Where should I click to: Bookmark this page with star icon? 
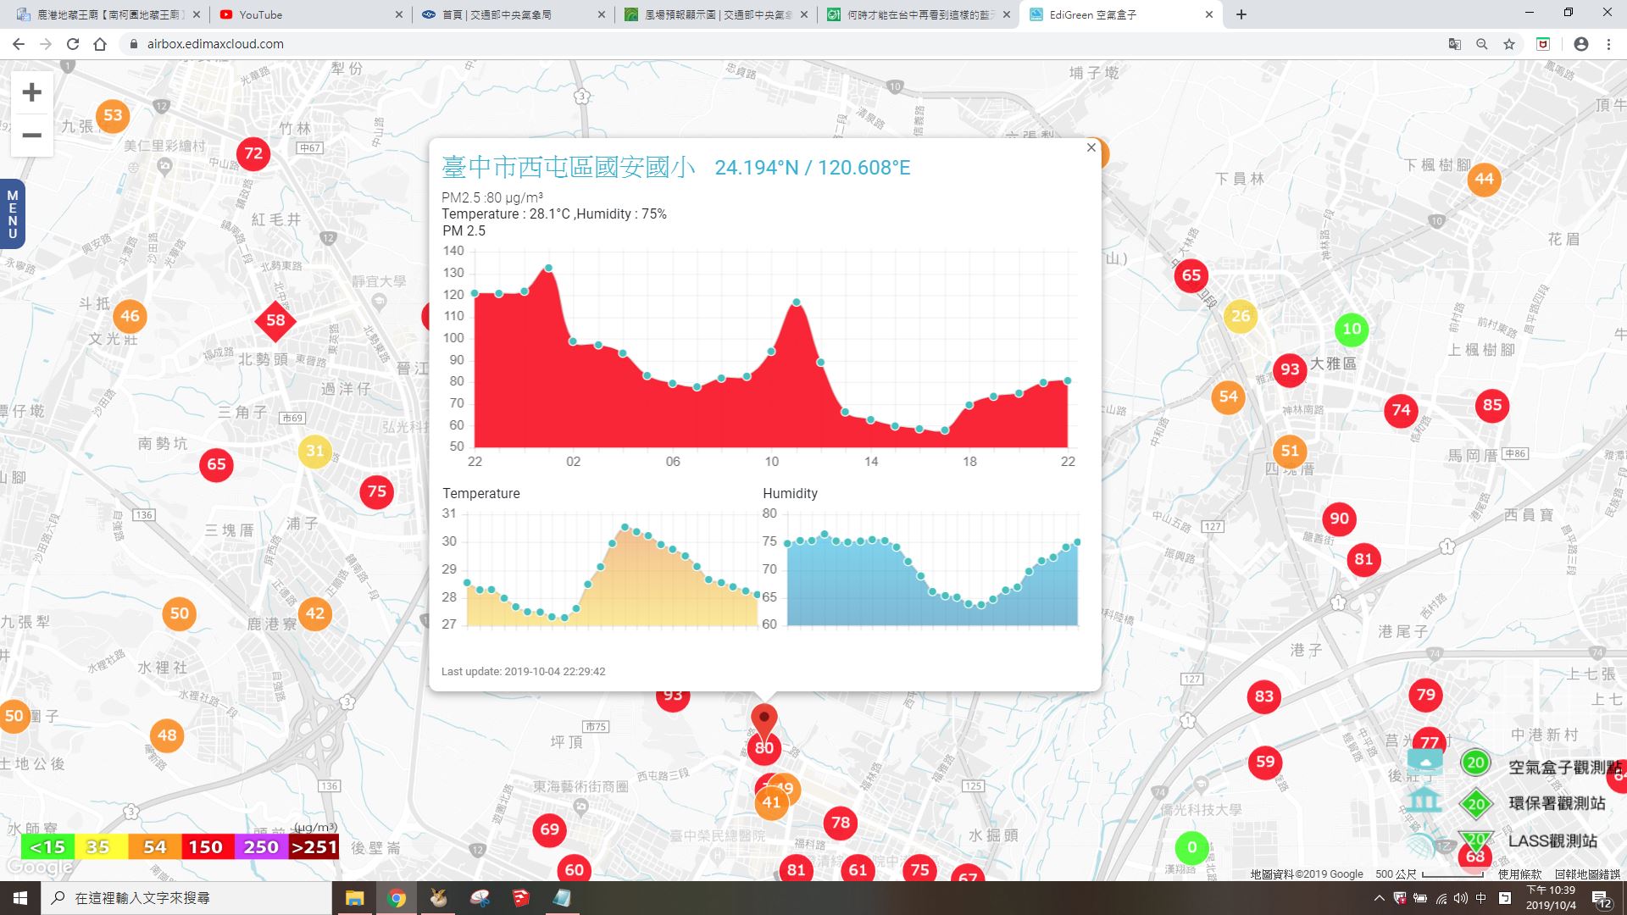(x=1509, y=44)
